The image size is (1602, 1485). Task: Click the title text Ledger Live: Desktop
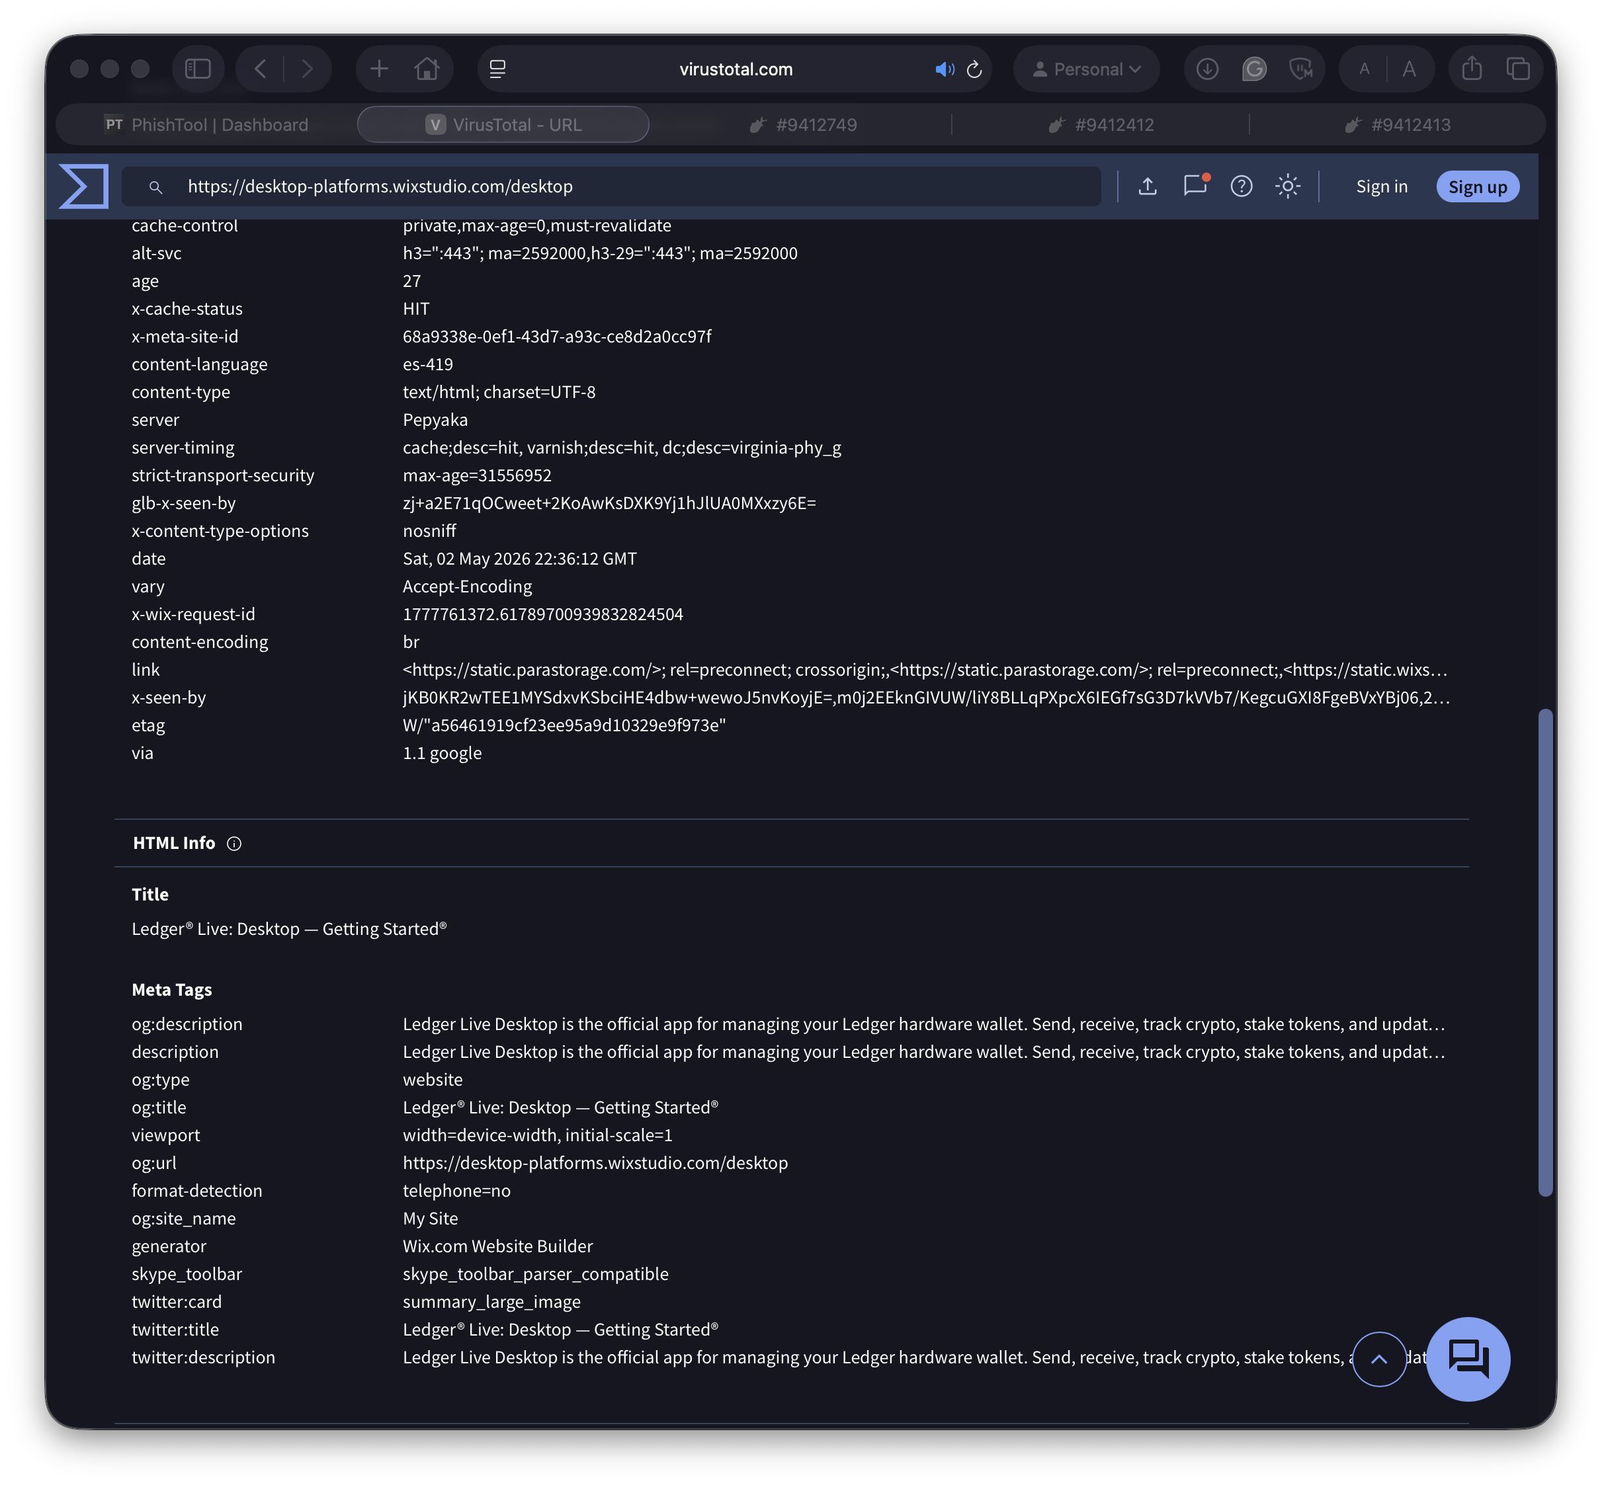click(x=288, y=929)
